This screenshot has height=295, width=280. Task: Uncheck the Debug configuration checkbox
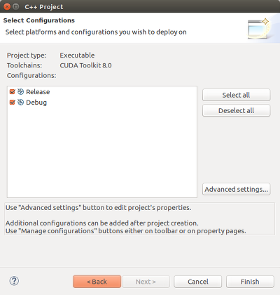(13, 103)
